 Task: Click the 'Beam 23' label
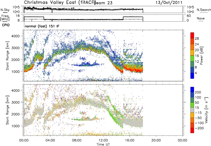pyautogui.click(x=103, y=3)
